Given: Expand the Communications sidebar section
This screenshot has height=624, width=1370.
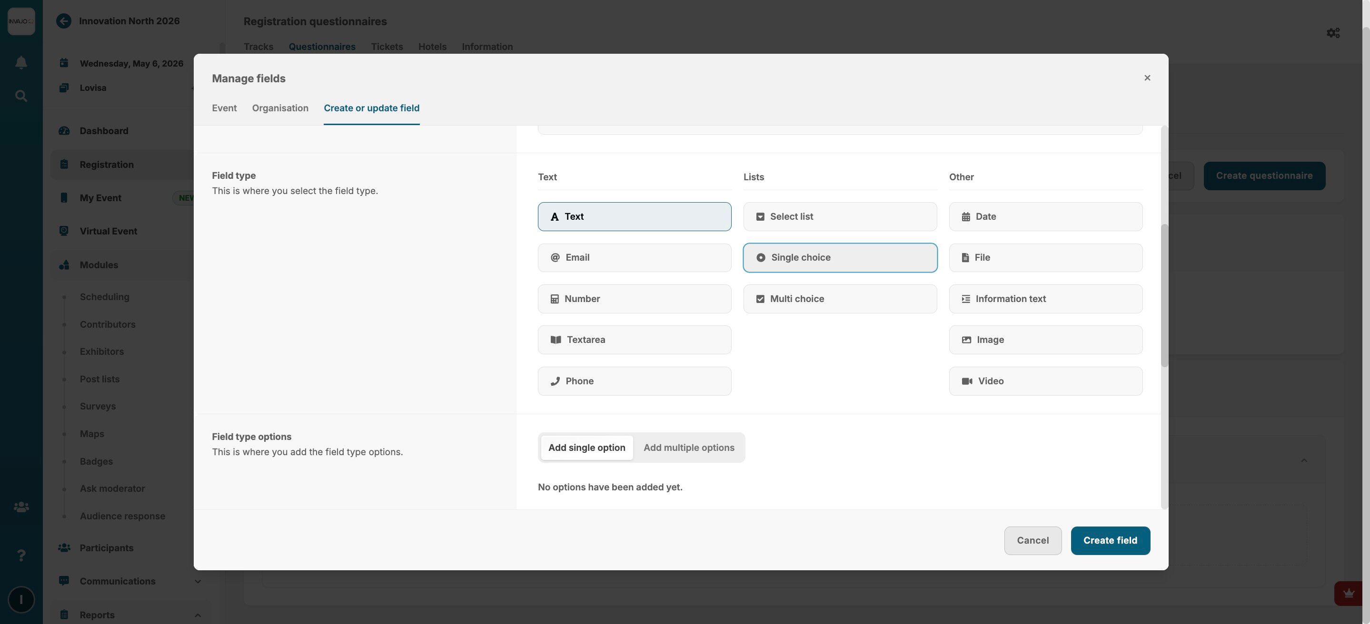Looking at the screenshot, I should (197, 582).
